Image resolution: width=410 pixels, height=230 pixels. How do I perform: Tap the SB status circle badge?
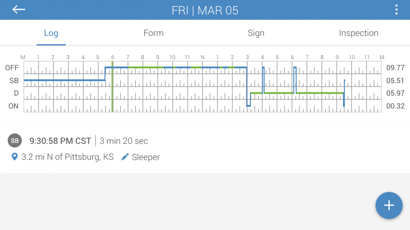coord(15,140)
